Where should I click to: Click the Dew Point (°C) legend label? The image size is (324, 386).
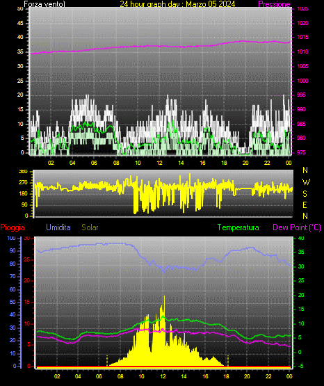(x=297, y=227)
